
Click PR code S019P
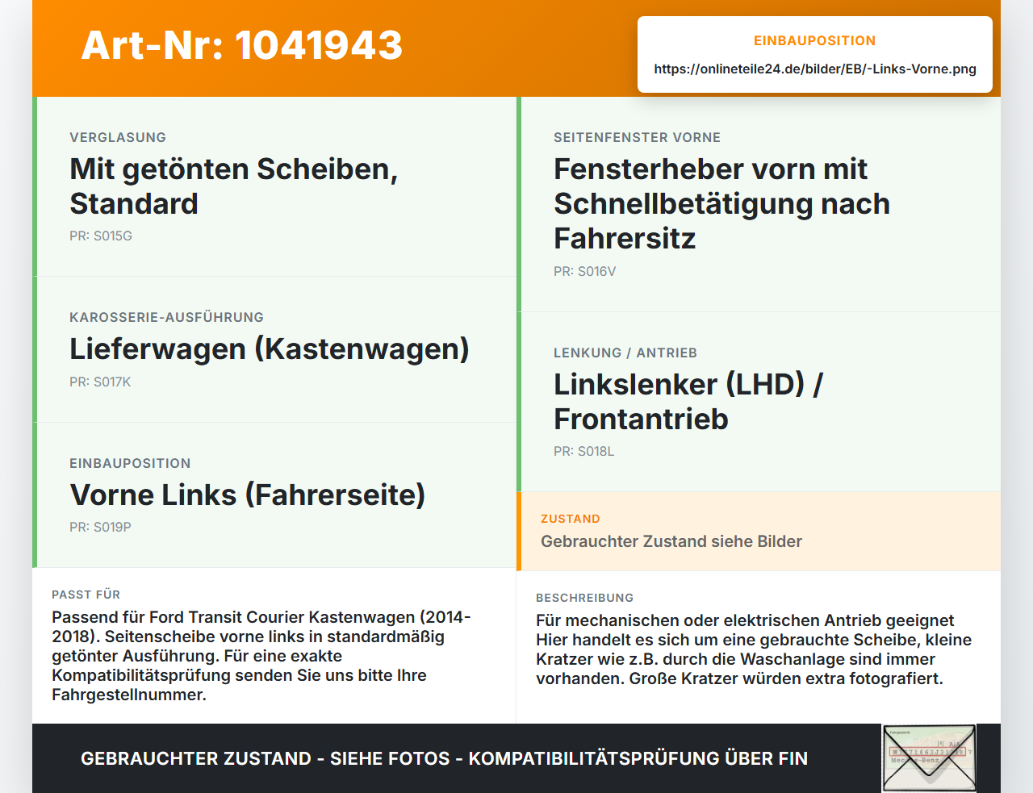click(x=100, y=528)
